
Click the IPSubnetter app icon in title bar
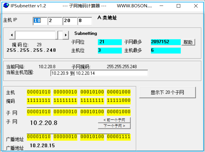tap(6, 6)
